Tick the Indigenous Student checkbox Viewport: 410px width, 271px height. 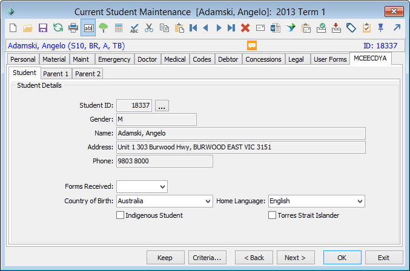(121, 215)
